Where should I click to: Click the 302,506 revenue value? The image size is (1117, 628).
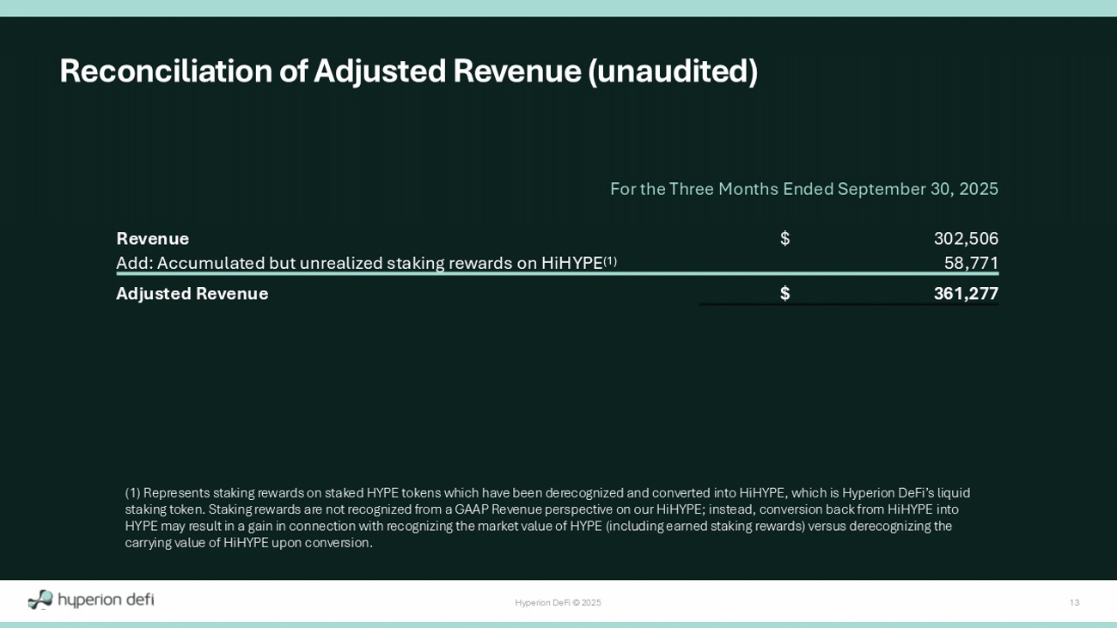(966, 239)
